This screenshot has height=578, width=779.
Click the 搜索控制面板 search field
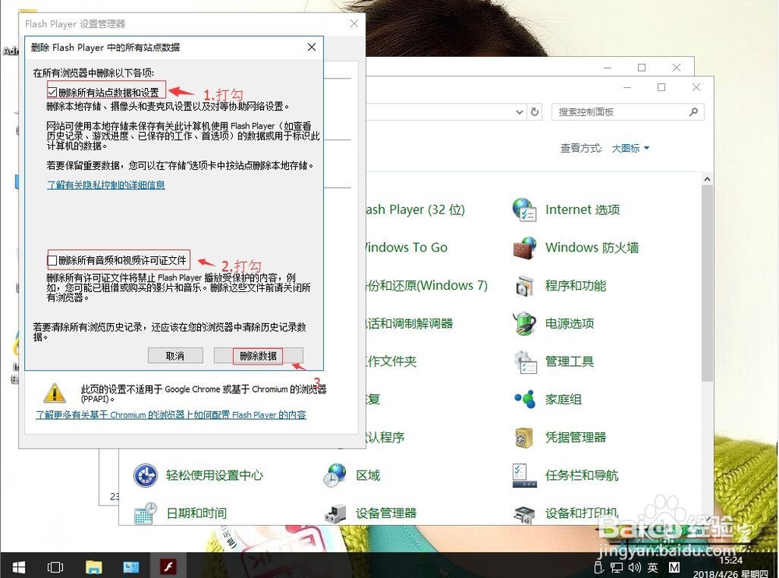tap(628, 112)
